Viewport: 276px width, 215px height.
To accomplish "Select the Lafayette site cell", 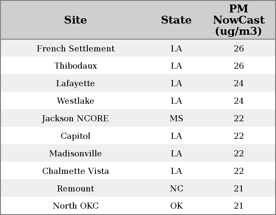I will pyautogui.click(x=76, y=83).
